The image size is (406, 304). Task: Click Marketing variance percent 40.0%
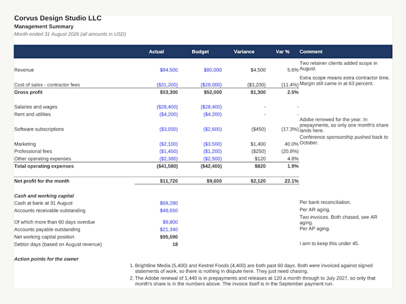pyautogui.click(x=291, y=144)
